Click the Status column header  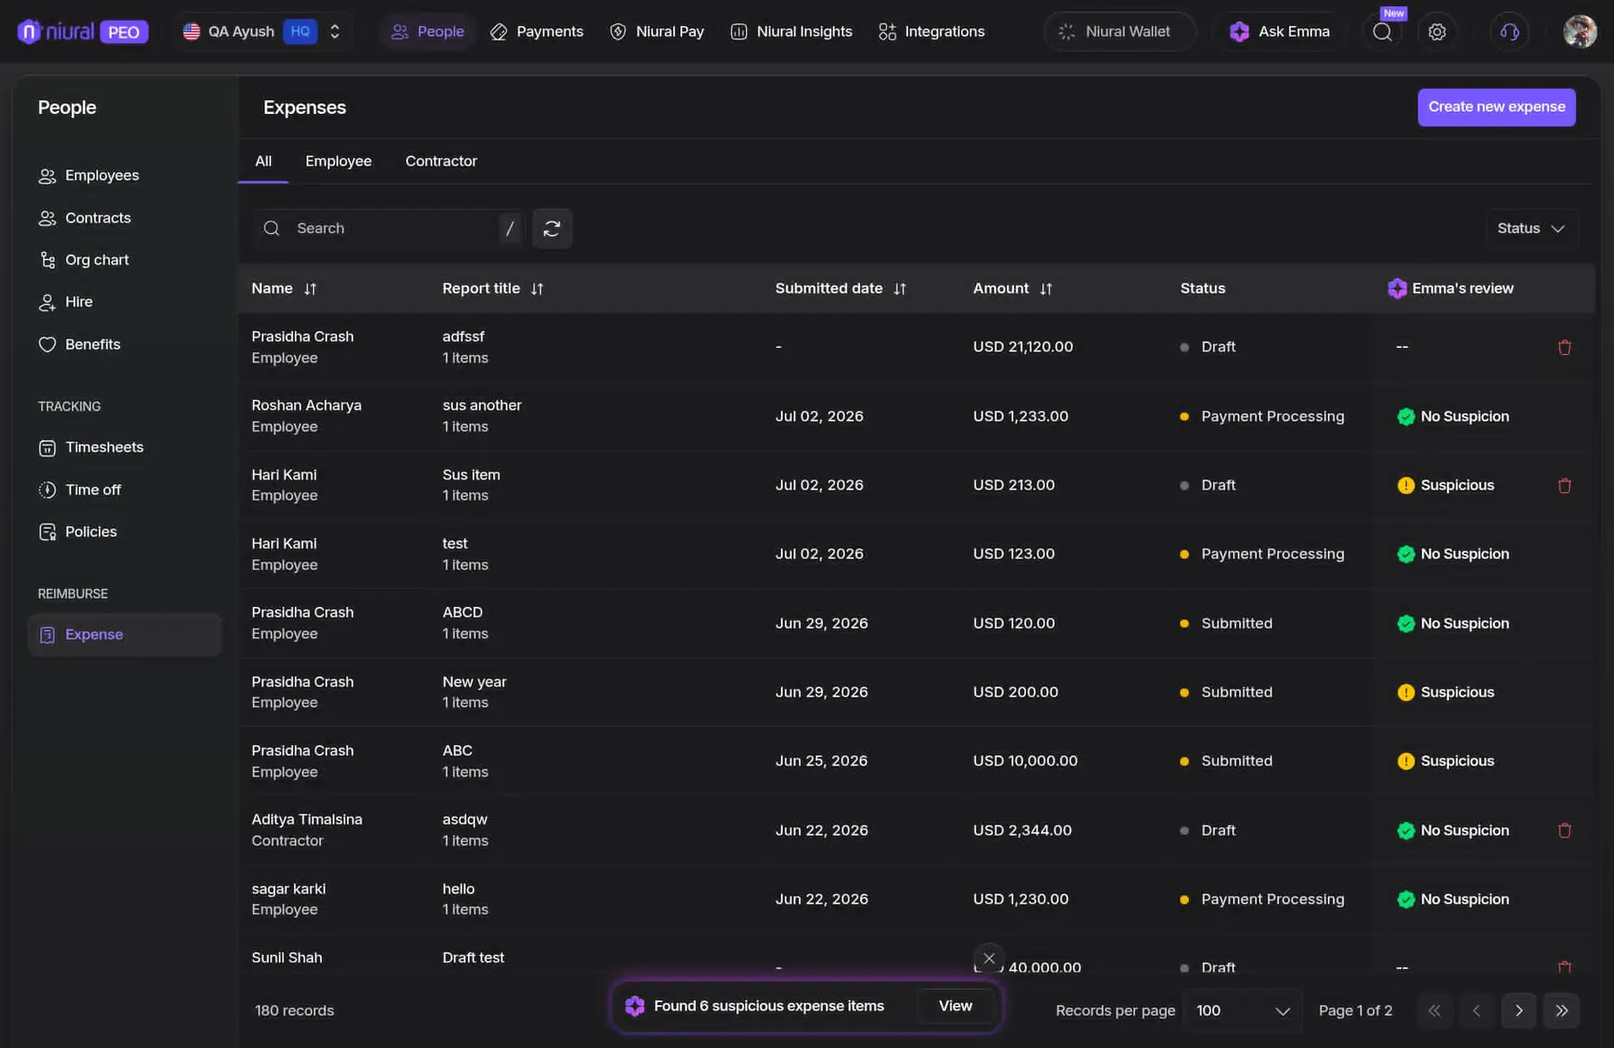coord(1202,289)
